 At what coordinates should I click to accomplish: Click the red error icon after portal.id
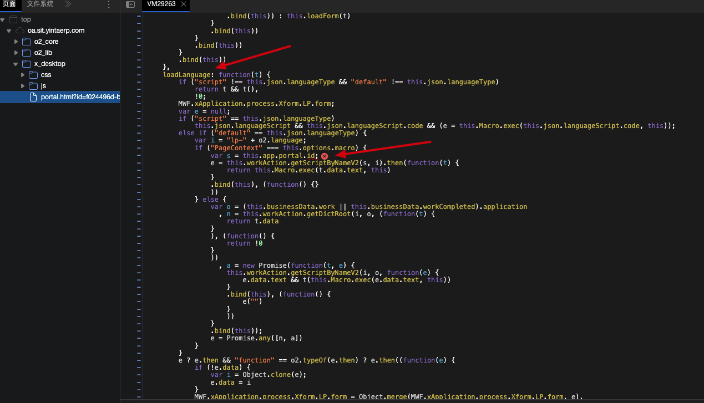[325, 156]
